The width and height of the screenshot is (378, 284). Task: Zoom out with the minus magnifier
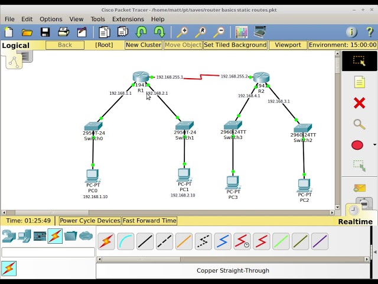click(x=219, y=32)
